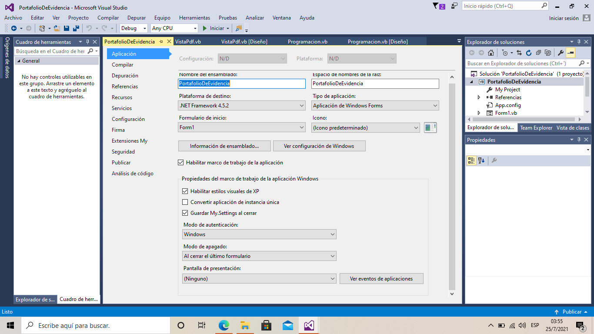The width and height of the screenshot is (594, 334).
Task: Switch to the Programacion.vb tab
Action: click(x=307, y=42)
